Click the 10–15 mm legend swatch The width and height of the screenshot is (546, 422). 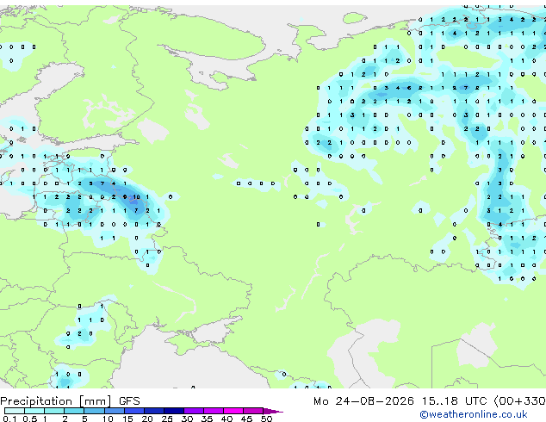[x=114, y=411]
